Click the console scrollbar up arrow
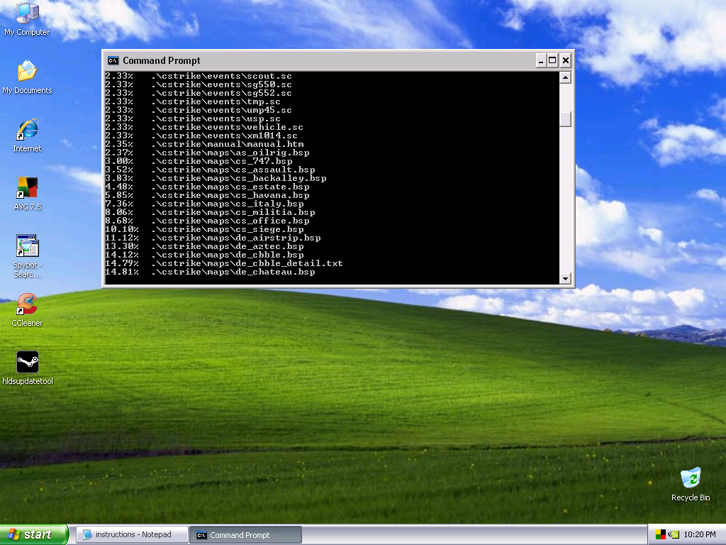This screenshot has width=726, height=545. pyautogui.click(x=565, y=77)
